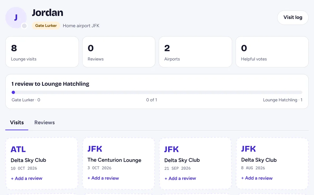314x195 pixels.
Task: Click the ATL airport code
Action: tap(18, 149)
